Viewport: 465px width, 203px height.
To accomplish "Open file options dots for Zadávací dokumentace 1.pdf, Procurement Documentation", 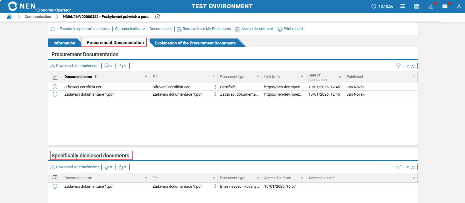I will (215, 94).
